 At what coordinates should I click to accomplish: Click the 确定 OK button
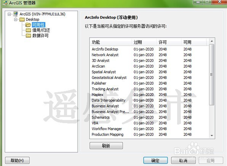[x=155, y=160]
